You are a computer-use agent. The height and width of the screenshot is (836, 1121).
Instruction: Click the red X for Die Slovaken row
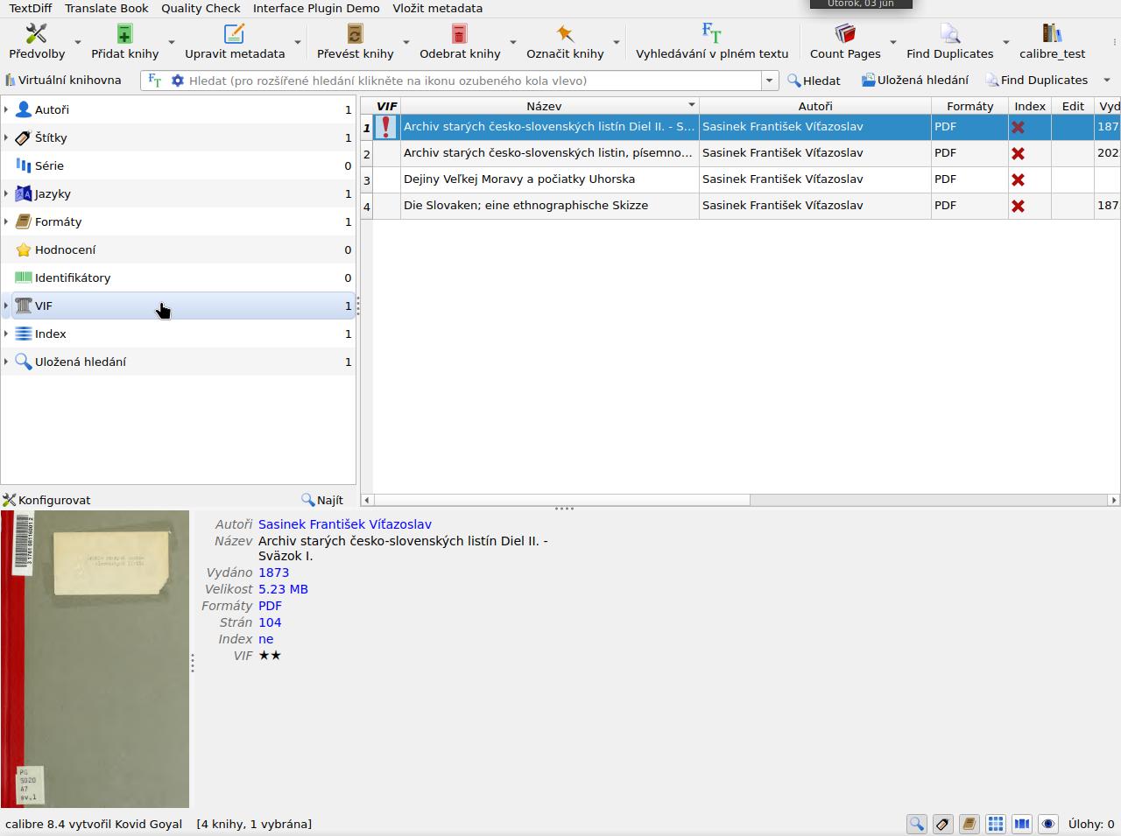coord(1018,206)
